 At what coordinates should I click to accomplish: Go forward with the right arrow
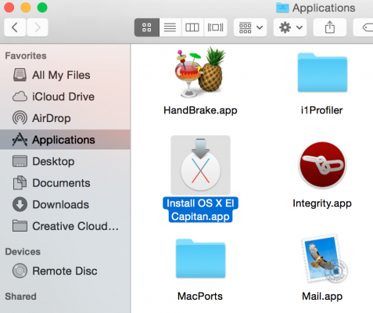coord(38,27)
